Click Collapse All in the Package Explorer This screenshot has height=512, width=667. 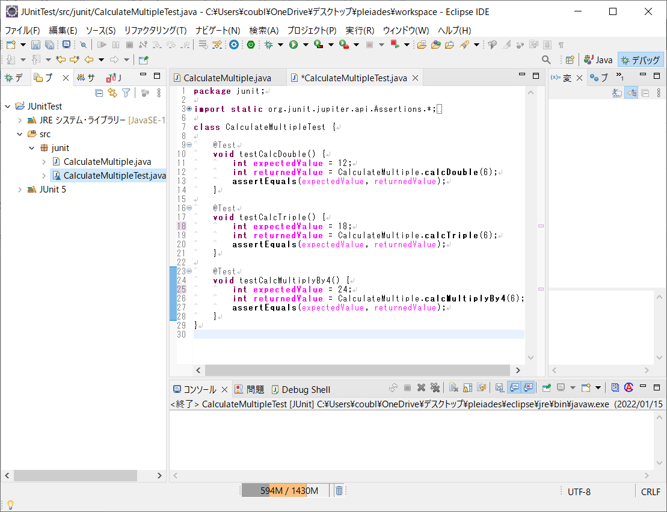(99, 93)
